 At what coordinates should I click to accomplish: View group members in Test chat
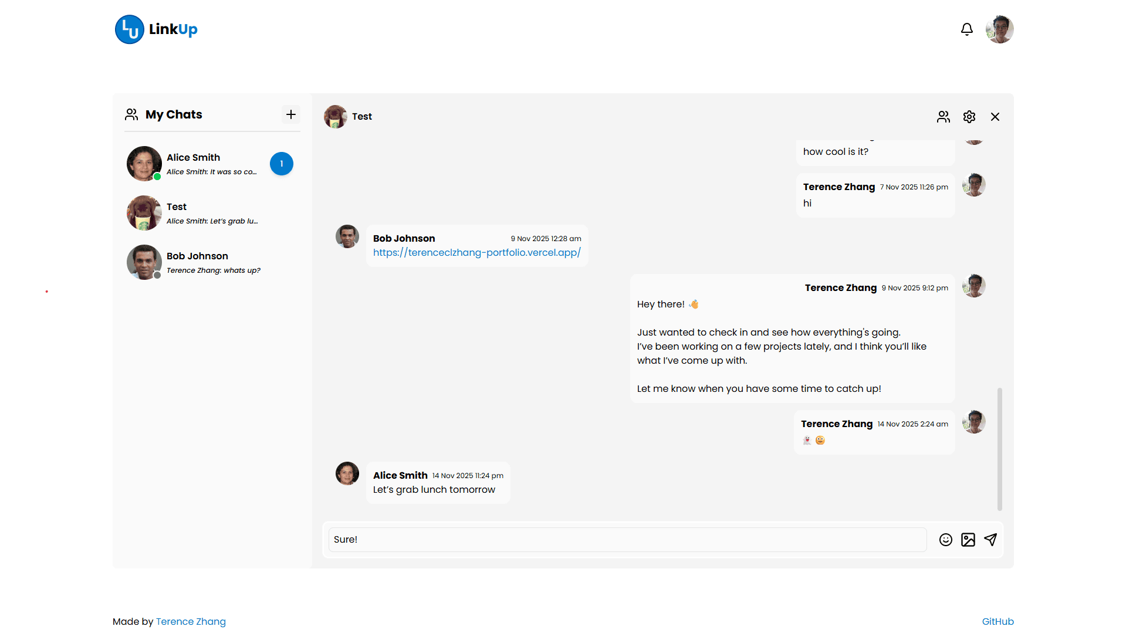click(x=943, y=117)
